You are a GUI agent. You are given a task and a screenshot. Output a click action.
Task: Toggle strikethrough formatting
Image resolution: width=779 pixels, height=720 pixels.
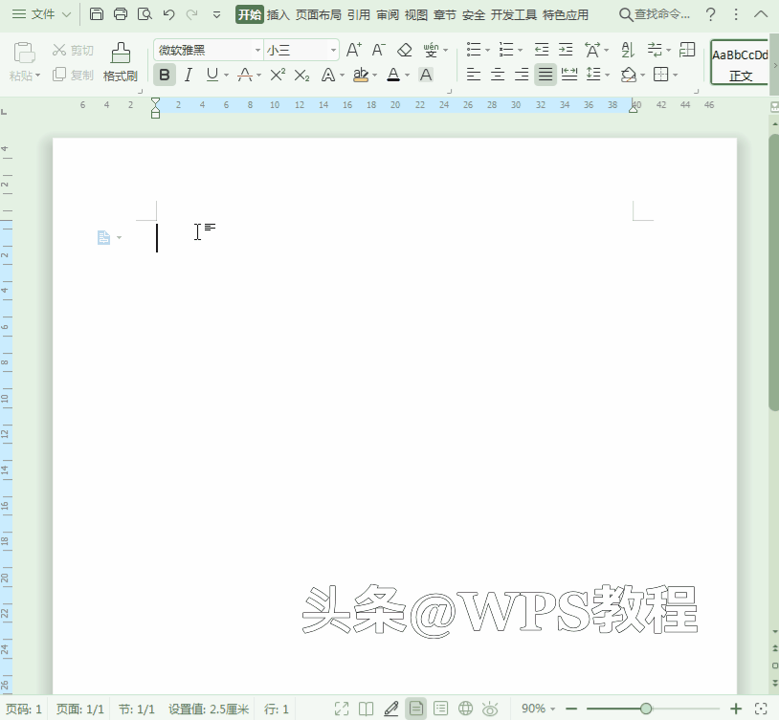[245, 75]
